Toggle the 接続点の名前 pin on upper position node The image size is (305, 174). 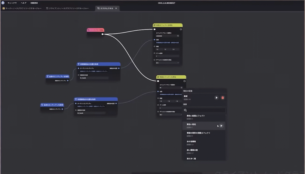[78, 75]
